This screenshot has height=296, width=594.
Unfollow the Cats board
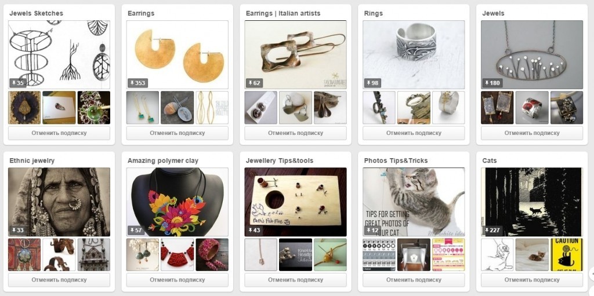(x=532, y=280)
